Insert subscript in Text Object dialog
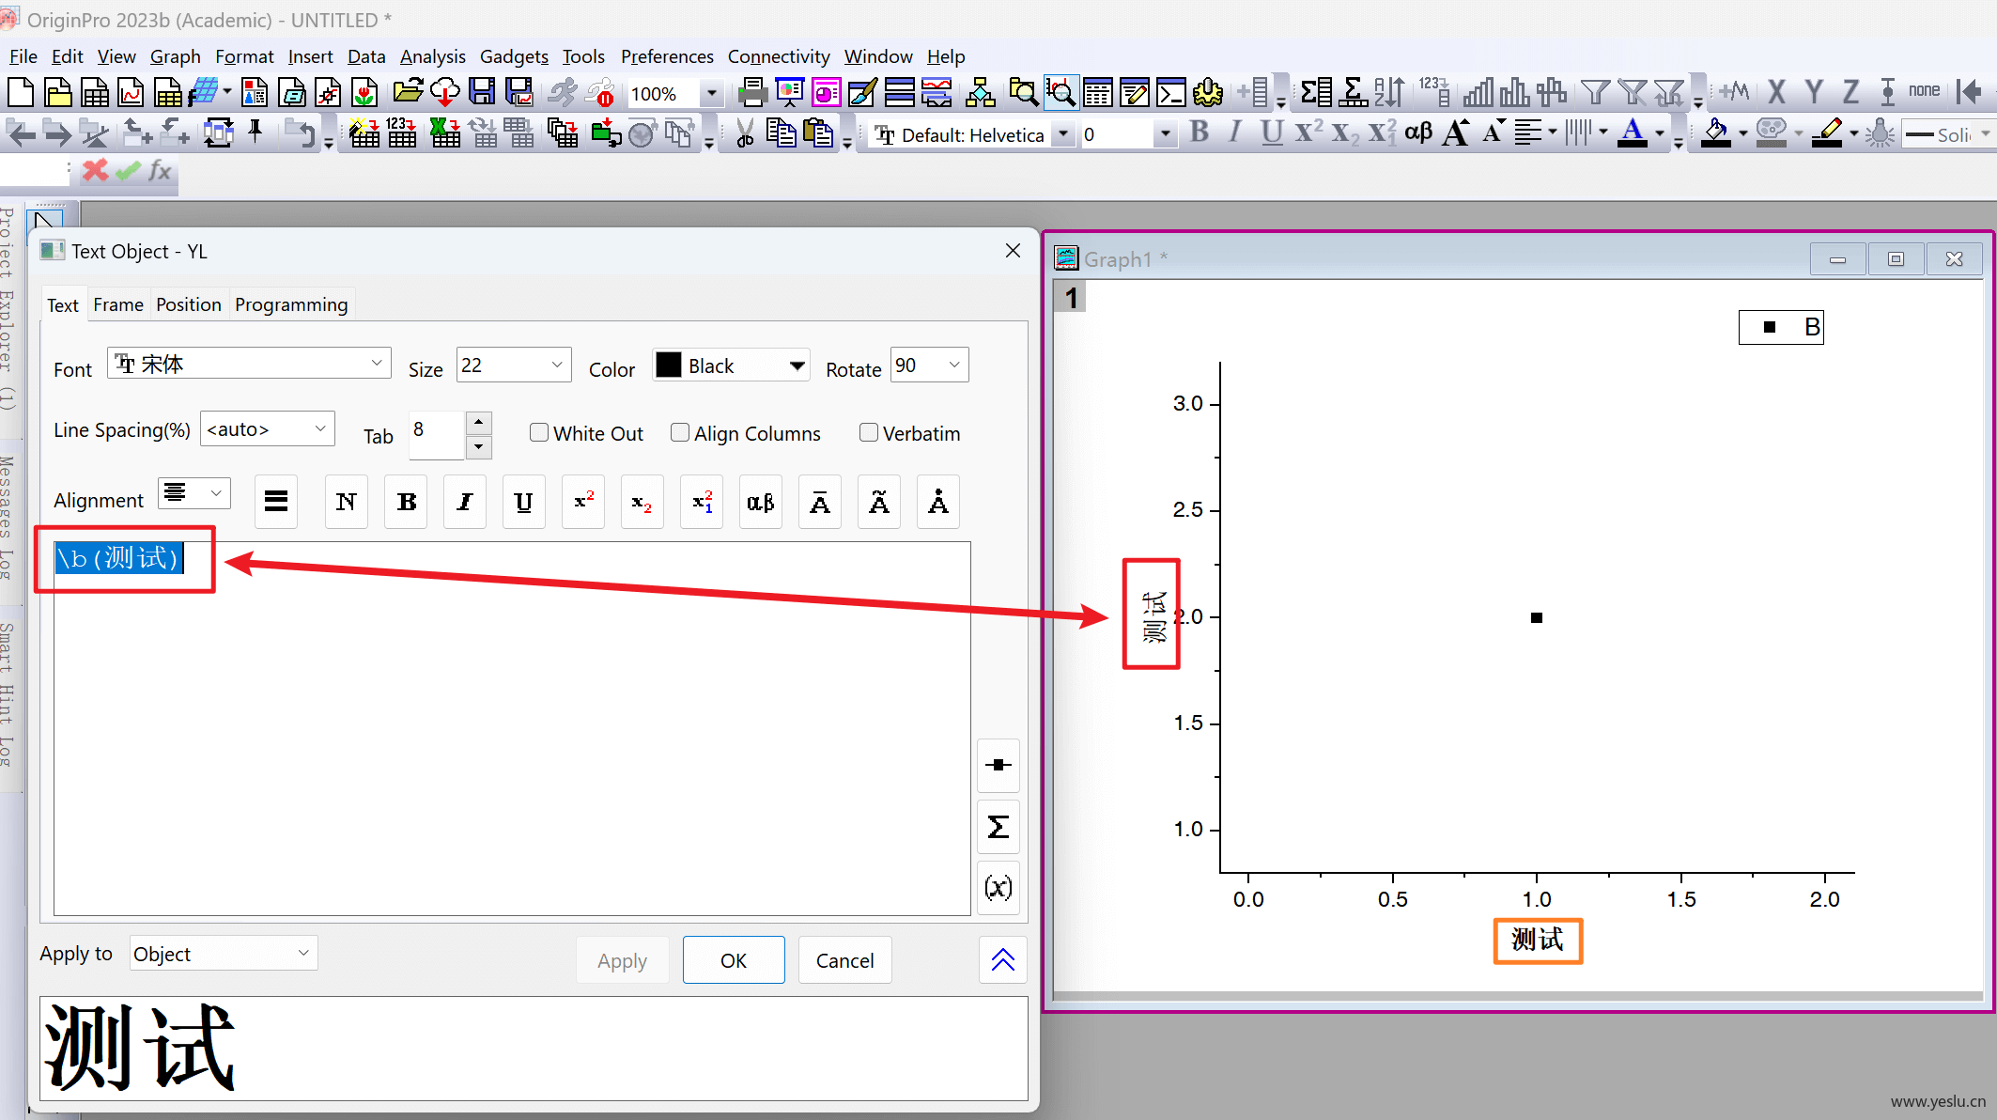This screenshot has width=1997, height=1120. coord(642,502)
